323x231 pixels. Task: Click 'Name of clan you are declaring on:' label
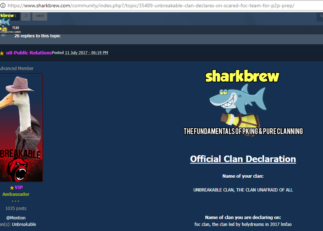click(243, 218)
